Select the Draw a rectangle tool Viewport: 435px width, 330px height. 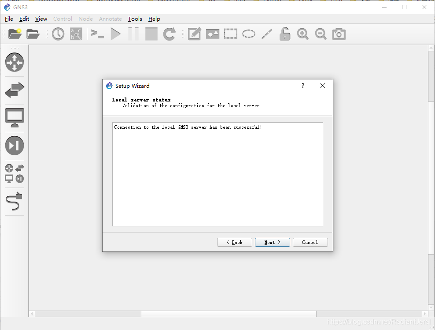(231, 34)
